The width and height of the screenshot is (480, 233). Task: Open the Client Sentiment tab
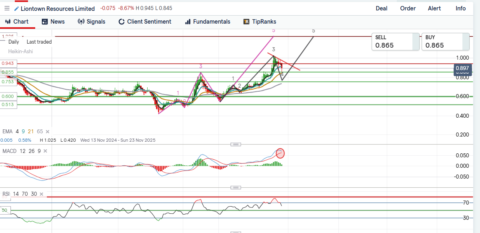pos(145,22)
